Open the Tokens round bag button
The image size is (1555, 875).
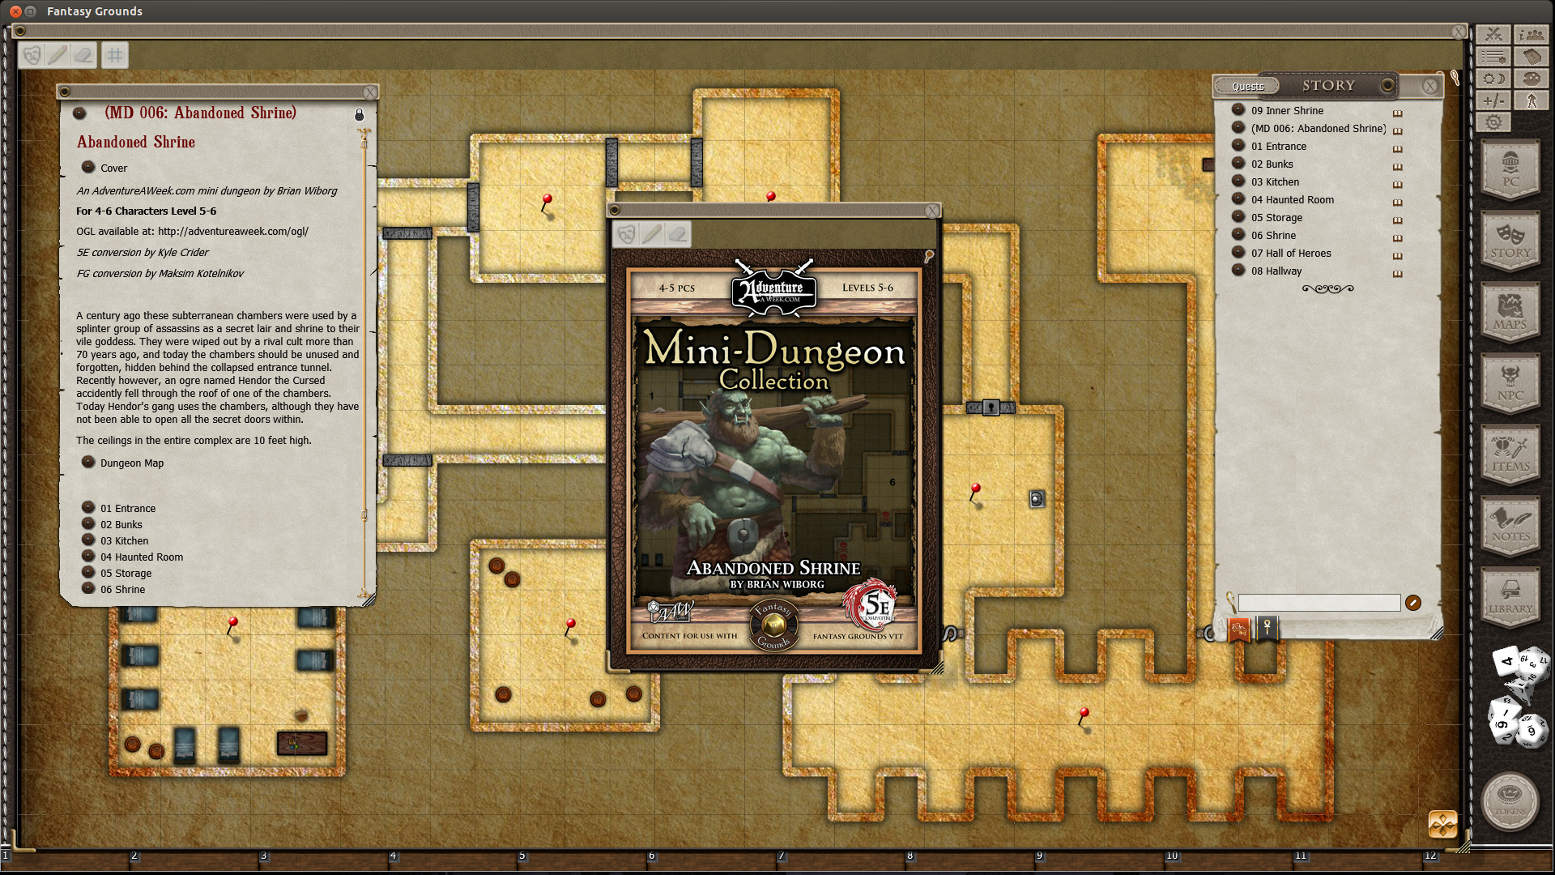(1510, 800)
